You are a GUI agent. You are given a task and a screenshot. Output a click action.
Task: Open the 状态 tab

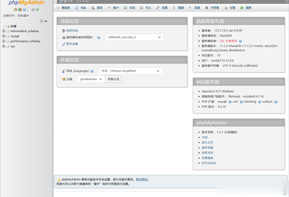[97, 8]
